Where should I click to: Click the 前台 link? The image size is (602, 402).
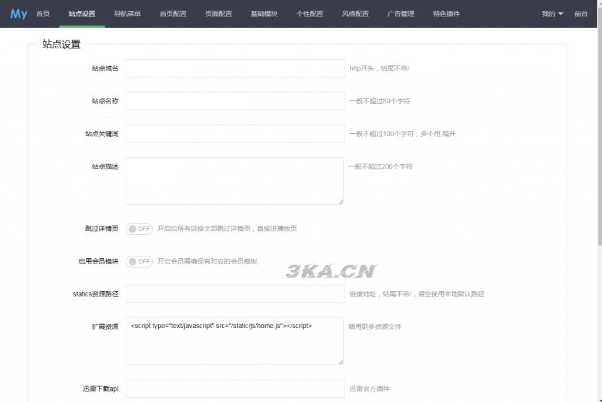(581, 13)
